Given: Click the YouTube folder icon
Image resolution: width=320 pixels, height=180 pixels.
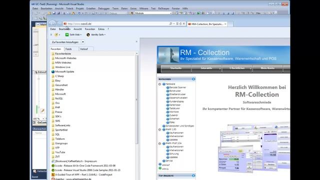Looking at the screenshot, I should (53, 152).
